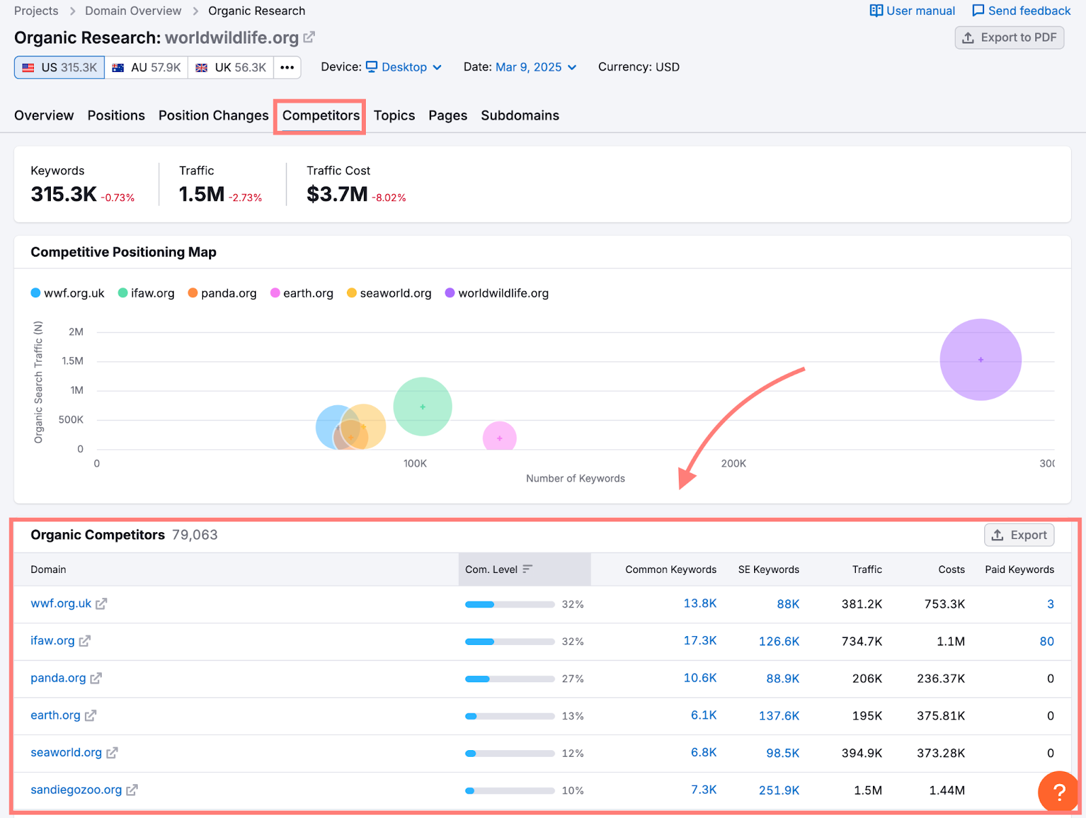The height and width of the screenshot is (818, 1086).
Task: Open the more countries ellipsis menu
Action: (x=286, y=67)
